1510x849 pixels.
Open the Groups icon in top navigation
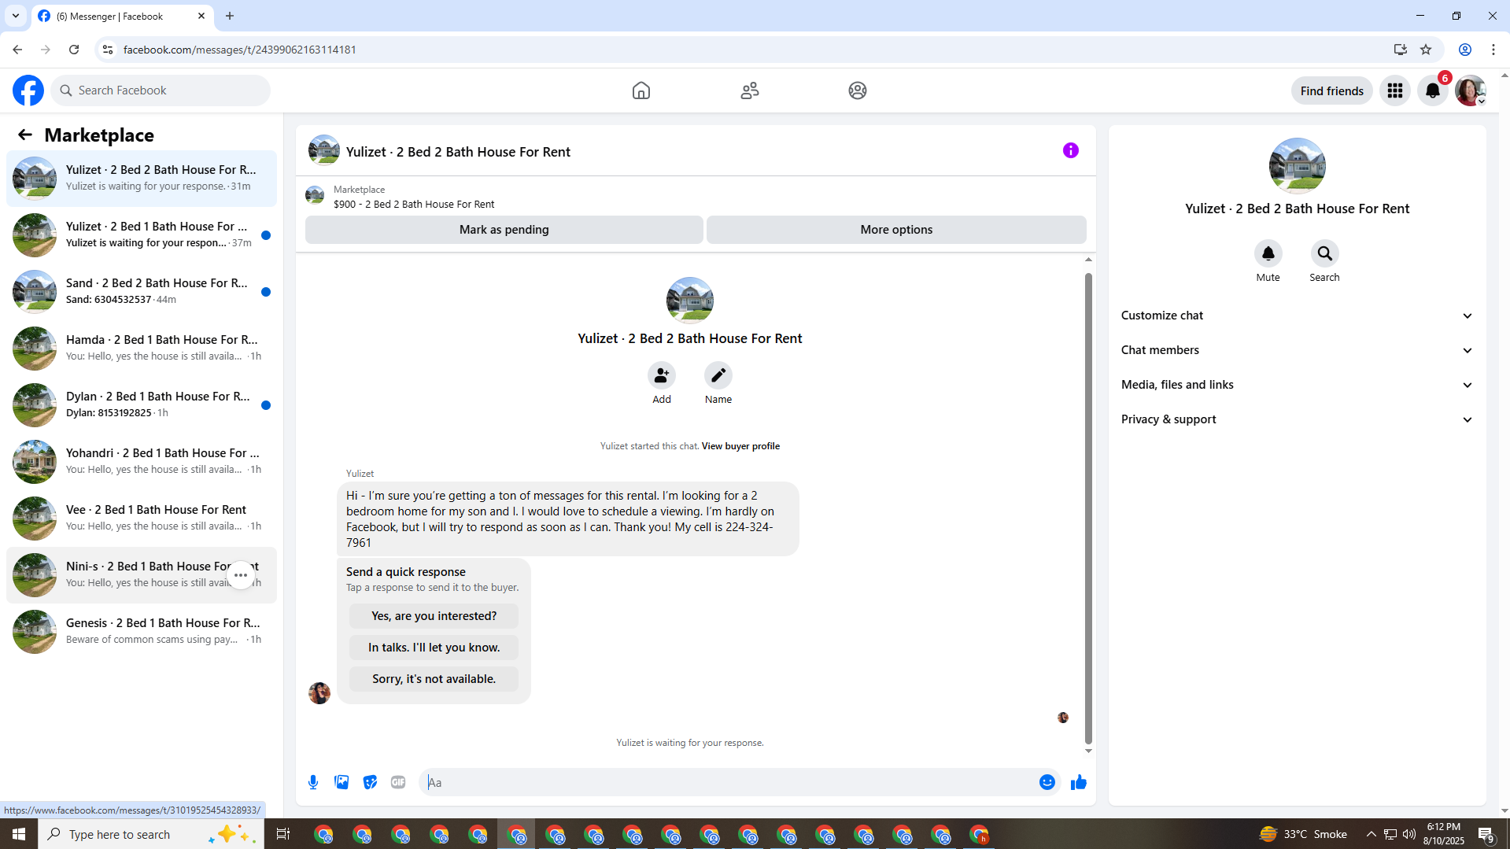click(x=858, y=90)
